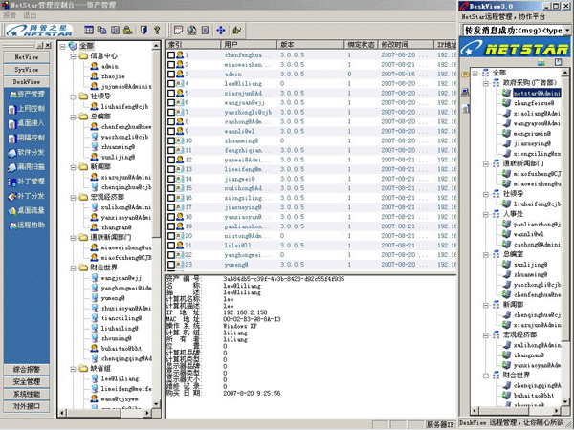Check the box for row 9 wannli@wl
The width and height of the screenshot is (574, 430).
pos(171,131)
